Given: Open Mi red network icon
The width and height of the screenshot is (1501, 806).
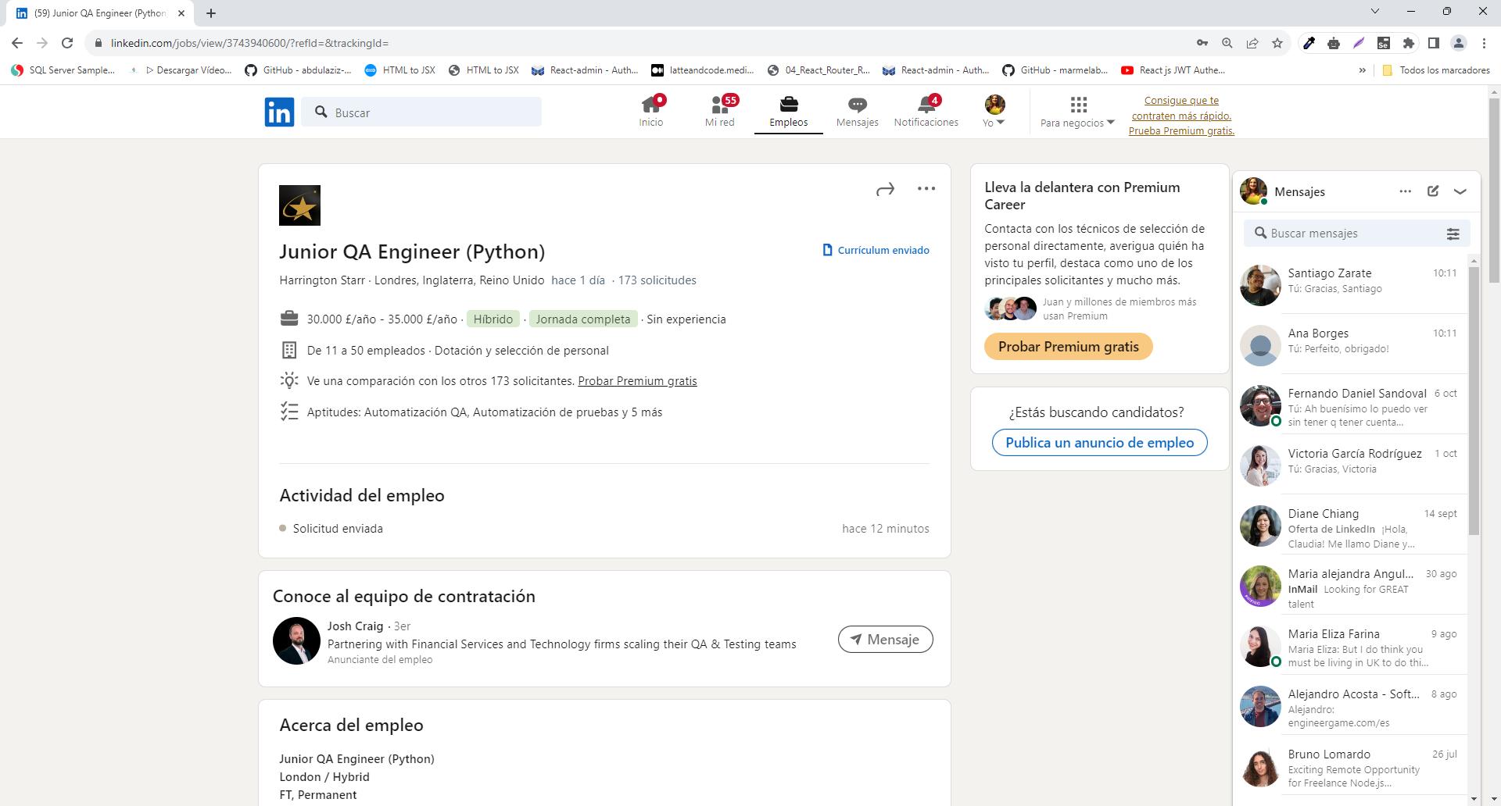Looking at the screenshot, I should 719,112.
